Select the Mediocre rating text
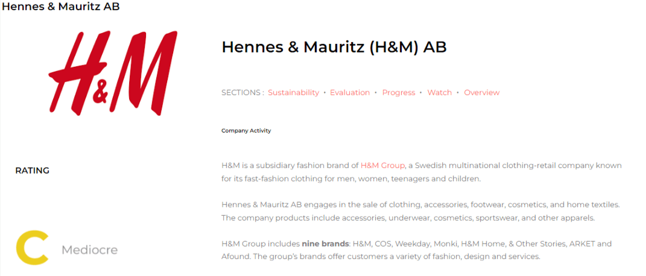Image resolution: width=646 pixels, height=276 pixels. 89,249
